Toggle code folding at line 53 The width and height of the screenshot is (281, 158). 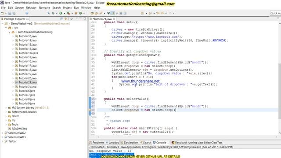(96, 128)
